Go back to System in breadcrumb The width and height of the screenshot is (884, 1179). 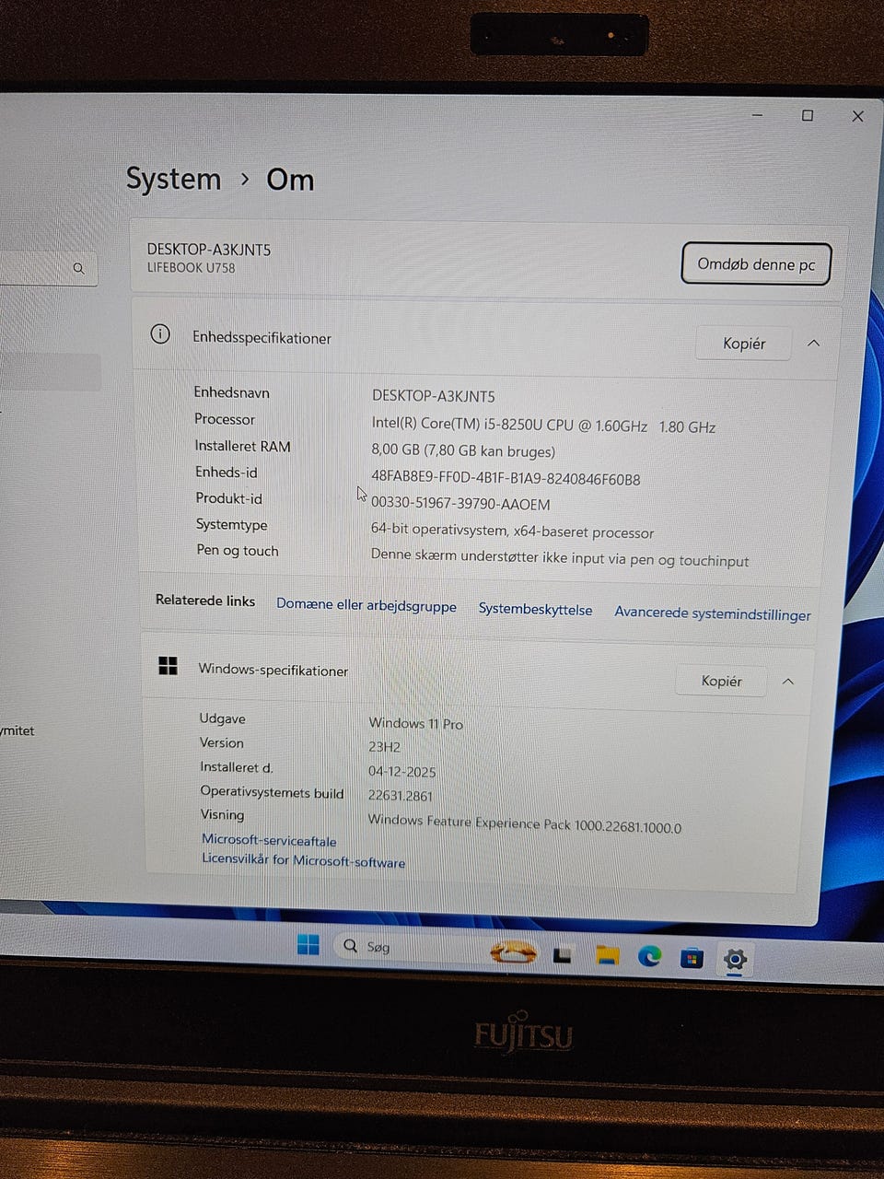click(173, 179)
